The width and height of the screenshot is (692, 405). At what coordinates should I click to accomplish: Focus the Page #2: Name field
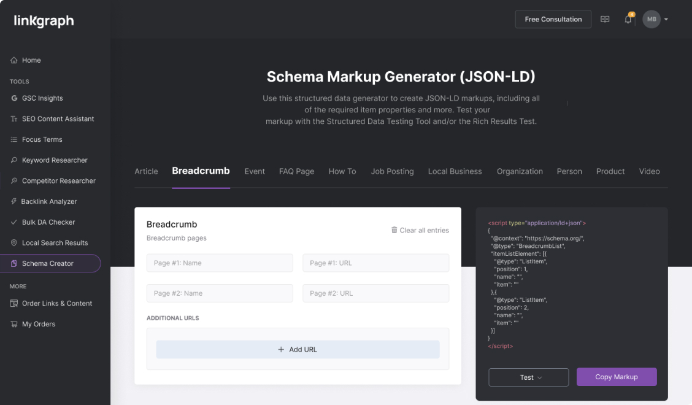220,293
